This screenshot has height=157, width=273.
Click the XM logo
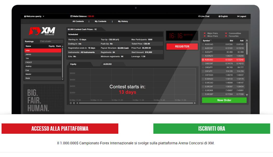(x=42, y=31)
